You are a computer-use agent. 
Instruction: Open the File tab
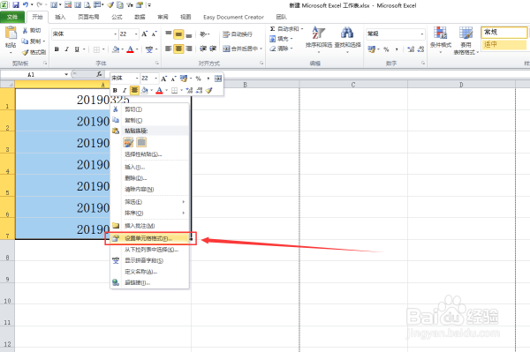(x=12, y=17)
